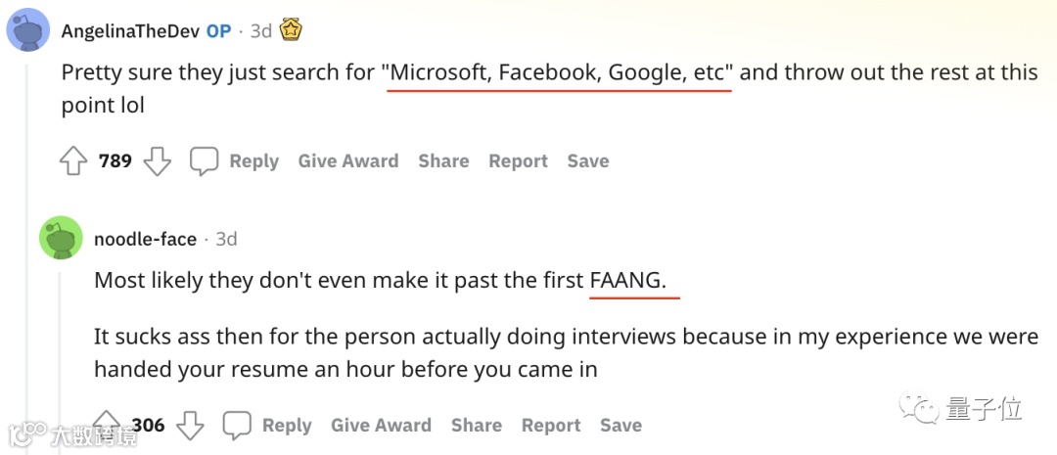Upvote noodle-face's reply
Screen dimensions: 1057x455
[107, 425]
